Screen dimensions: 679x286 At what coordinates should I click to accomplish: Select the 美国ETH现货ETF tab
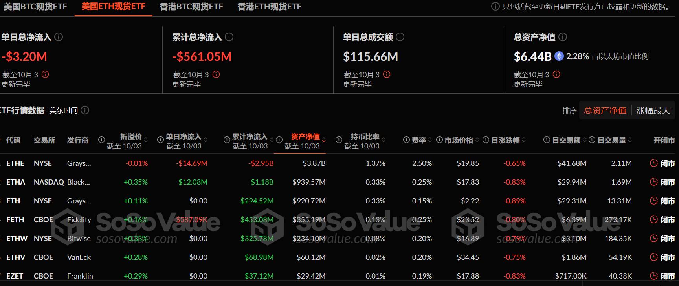[113, 7]
